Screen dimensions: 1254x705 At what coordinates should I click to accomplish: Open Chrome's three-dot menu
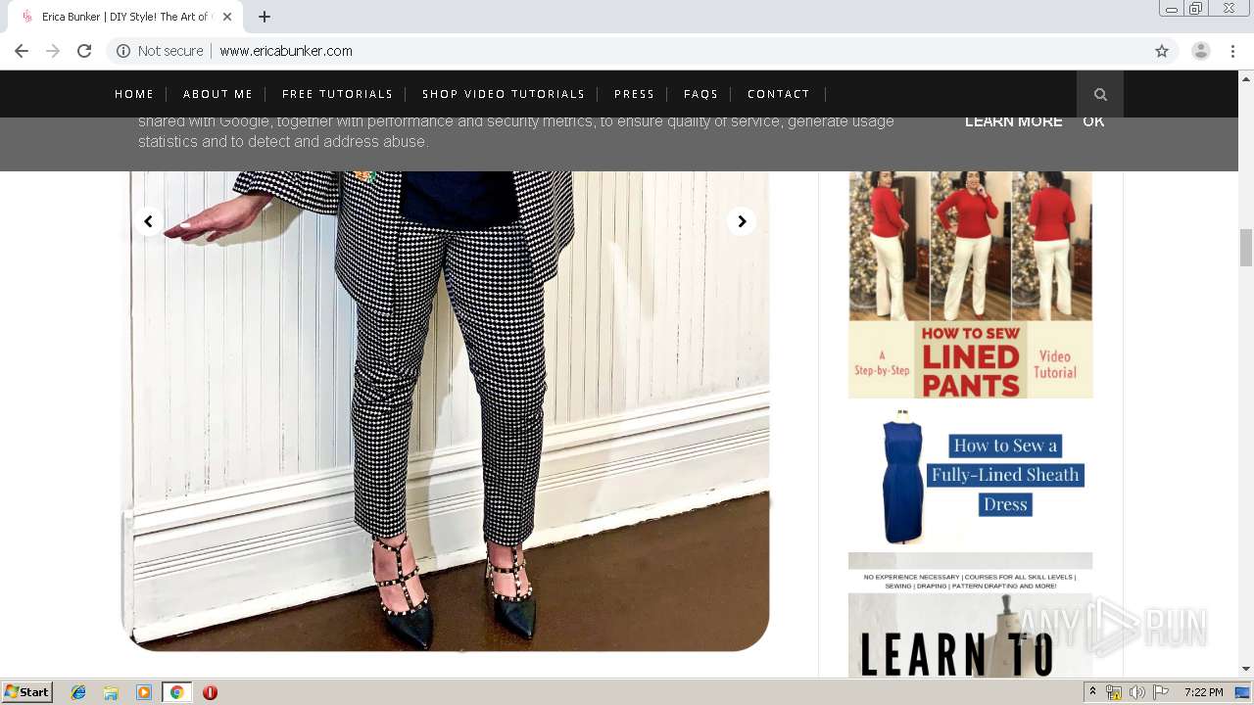tap(1232, 51)
